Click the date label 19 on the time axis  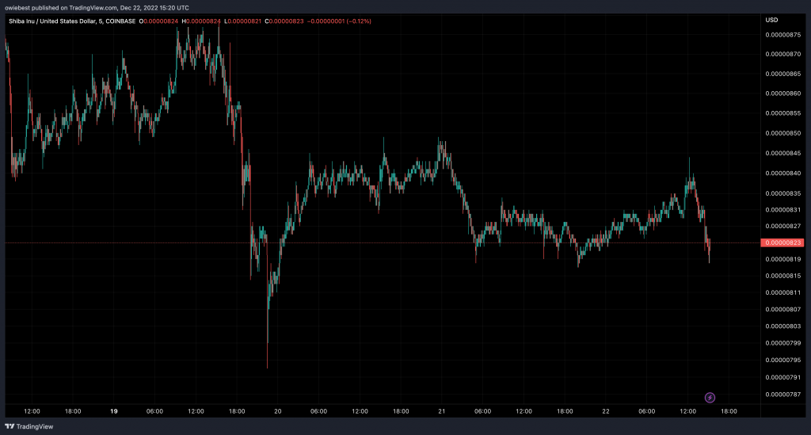pyautogui.click(x=113, y=411)
